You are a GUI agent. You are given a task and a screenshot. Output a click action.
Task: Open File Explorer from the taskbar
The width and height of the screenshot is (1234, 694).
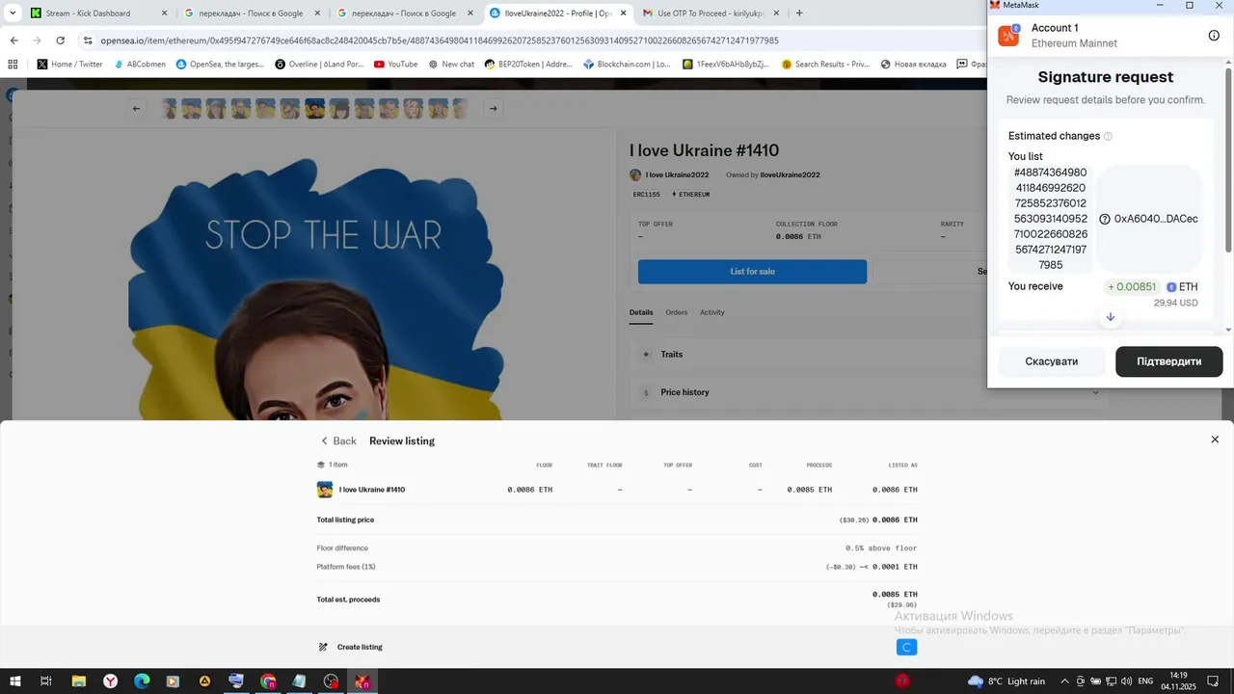coord(79,681)
